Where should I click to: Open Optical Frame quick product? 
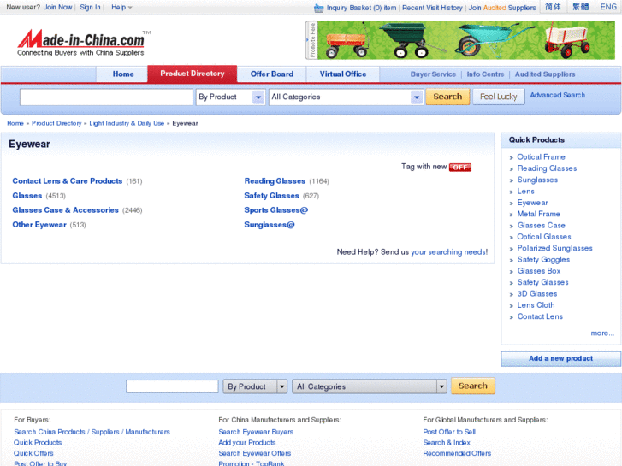click(541, 157)
